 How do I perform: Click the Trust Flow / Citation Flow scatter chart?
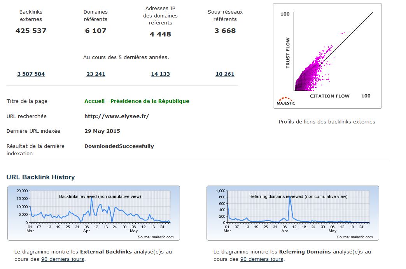pyautogui.click(x=327, y=56)
